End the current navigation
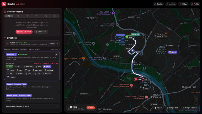Viewport: 202px width, 114px height. pyautogui.click(x=91, y=108)
